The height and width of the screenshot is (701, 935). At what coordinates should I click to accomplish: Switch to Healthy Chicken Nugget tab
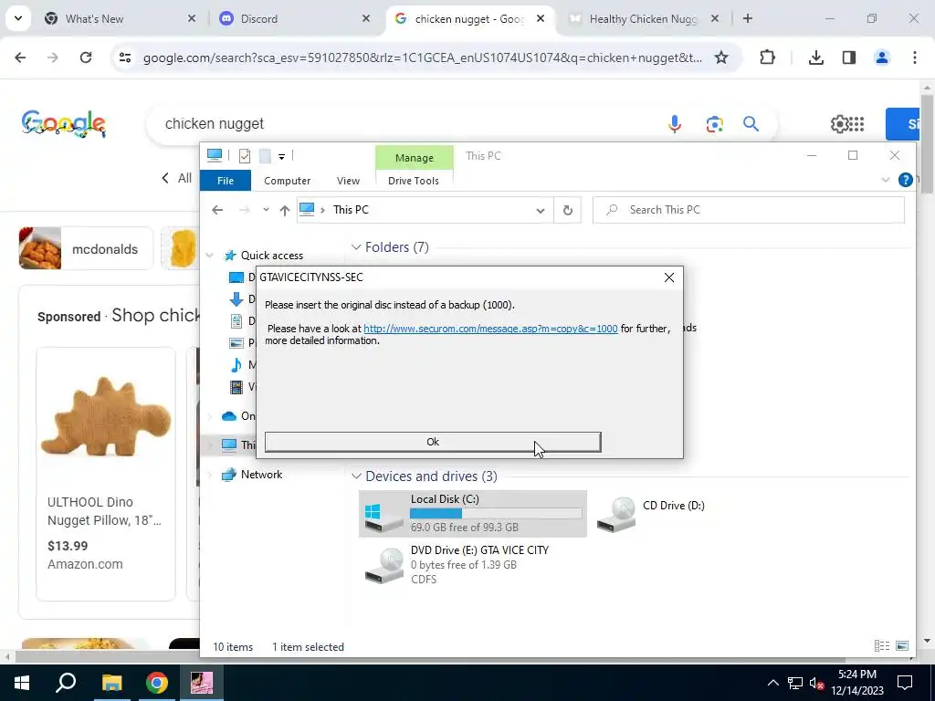tap(643, 19)
